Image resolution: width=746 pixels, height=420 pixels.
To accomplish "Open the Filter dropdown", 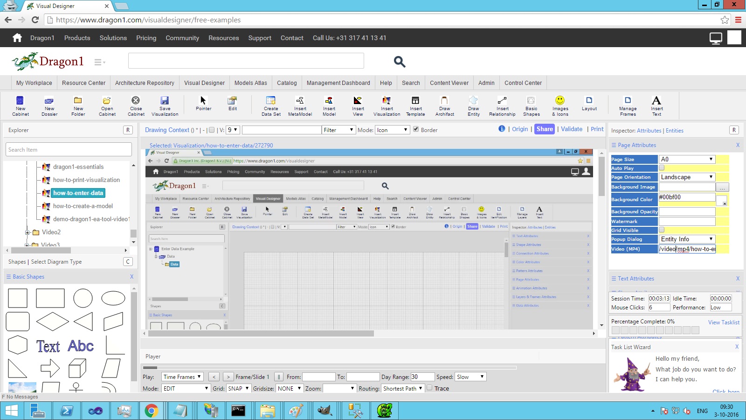I will [x=339, y=130].
